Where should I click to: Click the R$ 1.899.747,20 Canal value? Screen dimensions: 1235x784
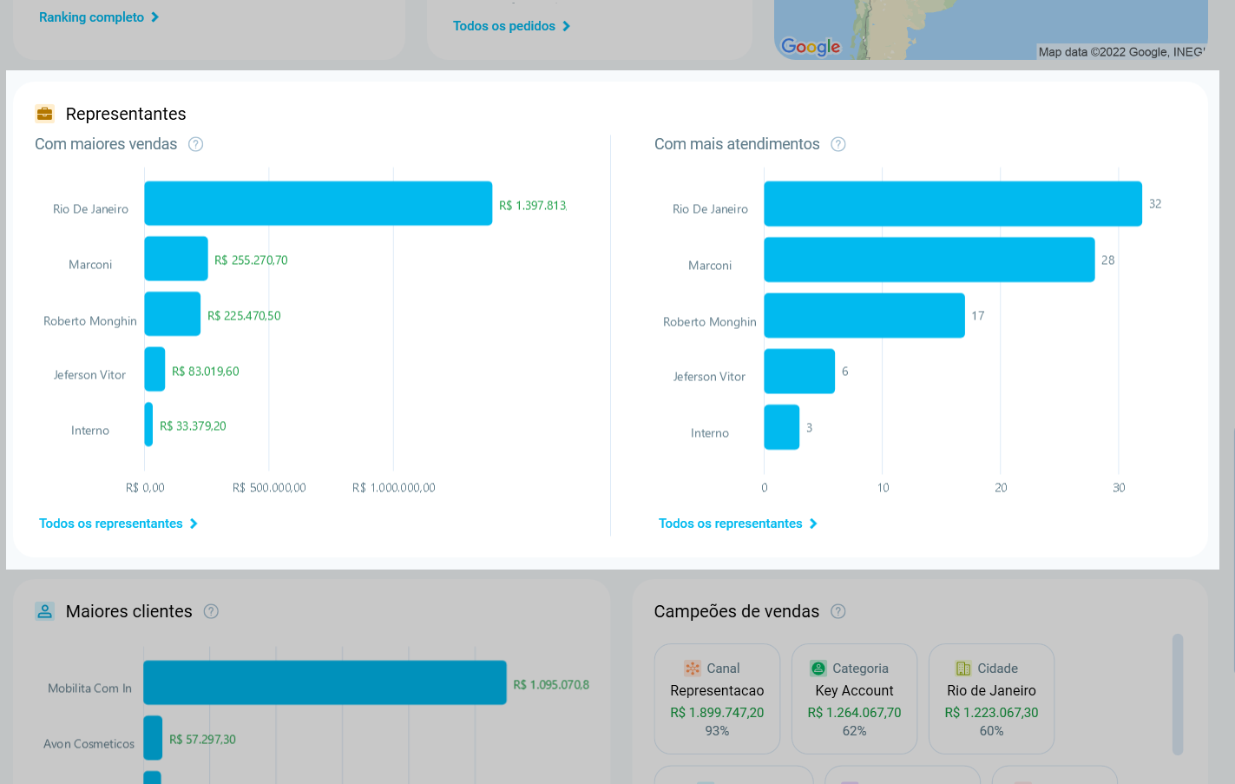pyautogui.click(x=717, y=713)
